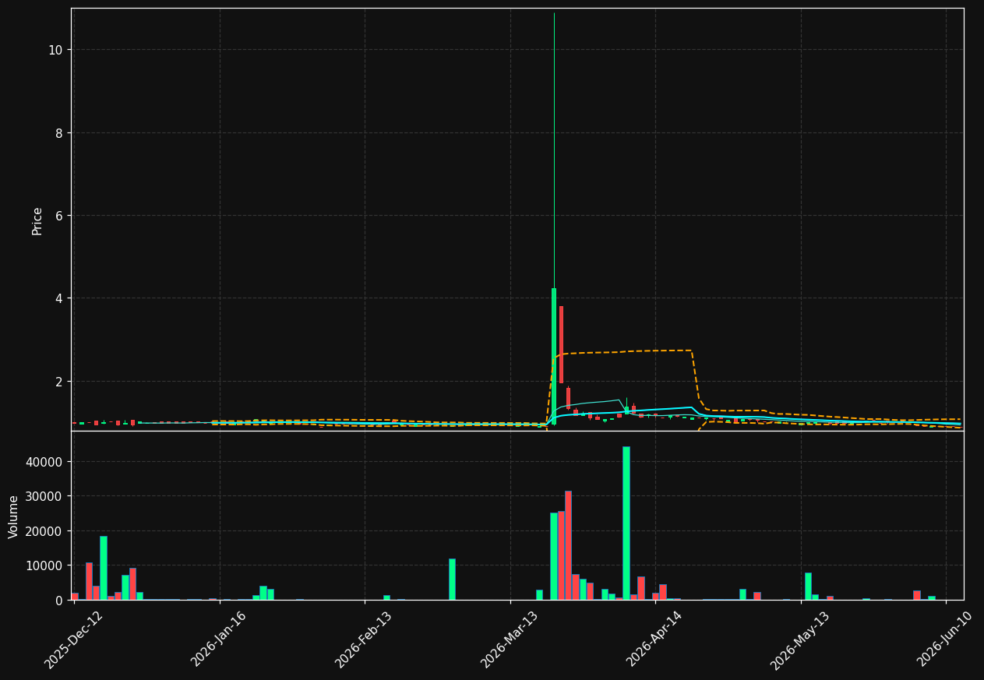Click the 30000 volume tick label
Image resolution: width=984 pixels, height=680 pixels.
coord(45,496)
